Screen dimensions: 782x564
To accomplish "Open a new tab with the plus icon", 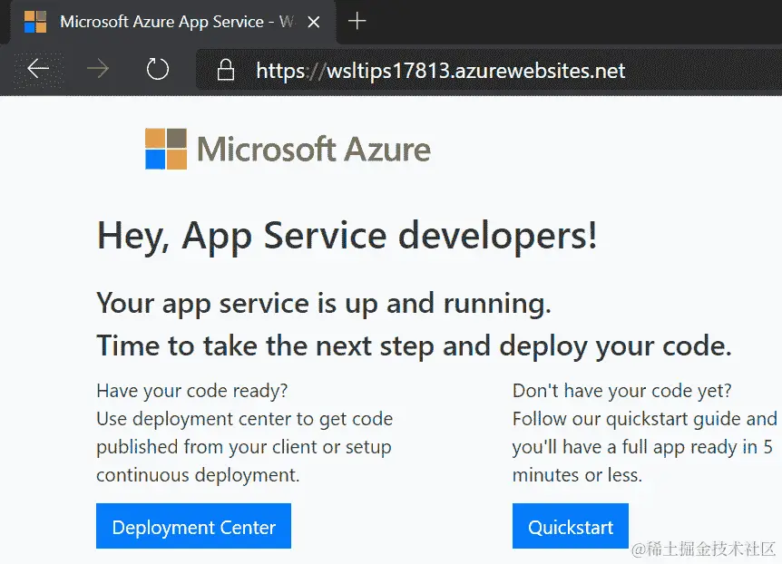I will point(357,22).
